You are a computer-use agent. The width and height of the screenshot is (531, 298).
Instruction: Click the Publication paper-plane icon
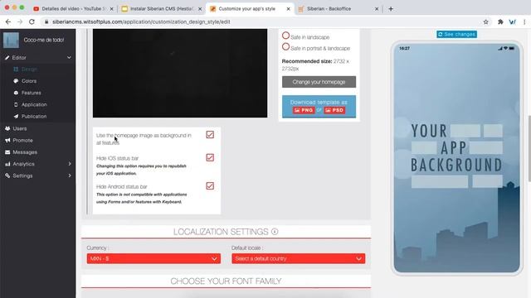(x=16, y=117)
